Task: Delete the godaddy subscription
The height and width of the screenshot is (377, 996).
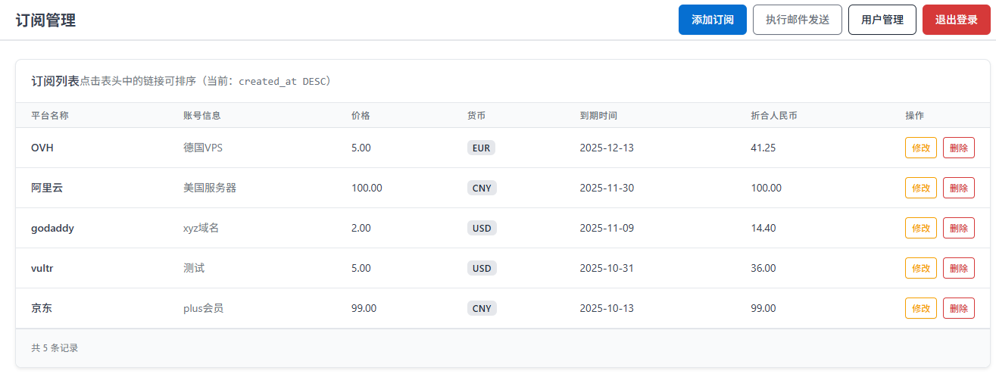Action: (x=958, y=228)
